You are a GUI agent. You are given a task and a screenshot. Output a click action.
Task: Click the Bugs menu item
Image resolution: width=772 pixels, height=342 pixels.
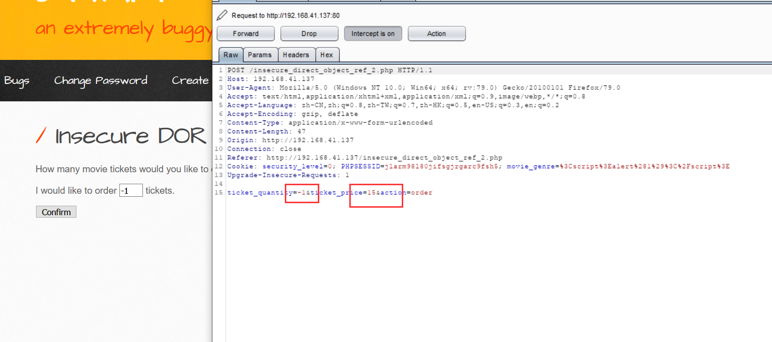tap(16, 80)
